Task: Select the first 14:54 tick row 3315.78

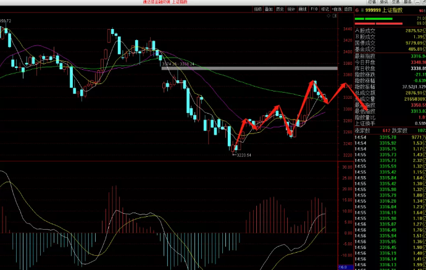Action: tap(390, 137)
